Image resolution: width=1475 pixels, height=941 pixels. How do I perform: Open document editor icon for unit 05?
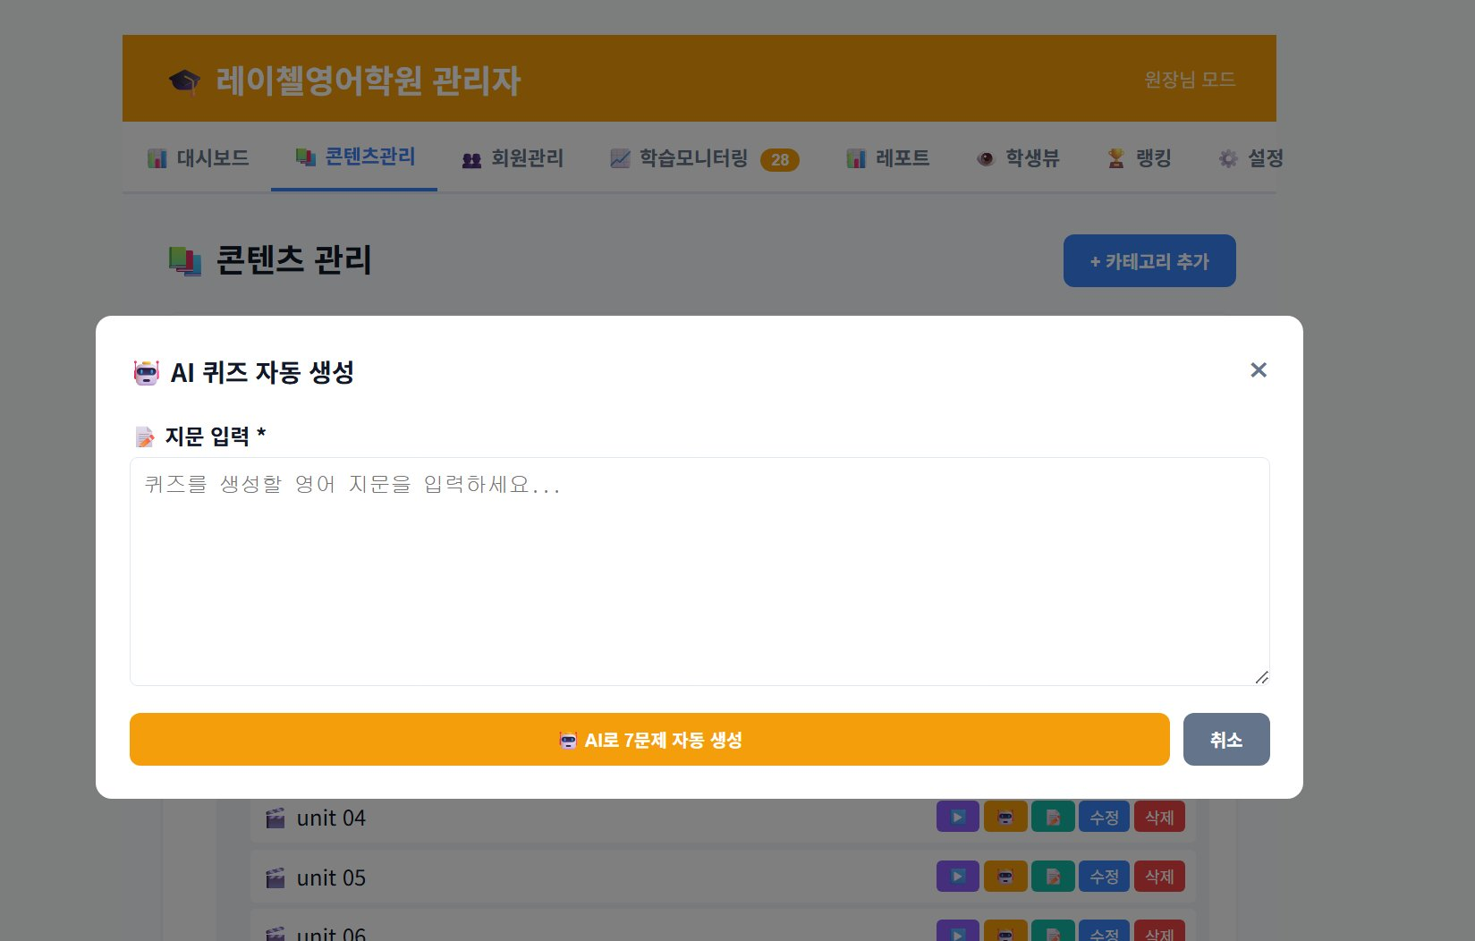click(1053, 876)
